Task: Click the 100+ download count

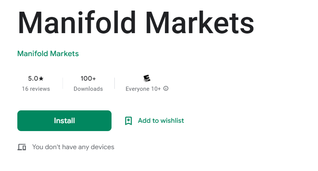Action: (88, 78)
